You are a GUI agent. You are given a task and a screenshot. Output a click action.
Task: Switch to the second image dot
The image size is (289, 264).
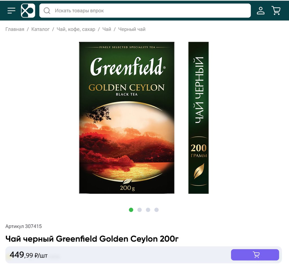[x=139, y=210]
